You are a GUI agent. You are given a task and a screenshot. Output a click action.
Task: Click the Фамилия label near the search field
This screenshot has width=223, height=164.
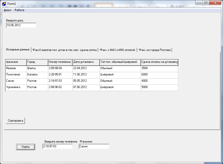click(86, 142)
